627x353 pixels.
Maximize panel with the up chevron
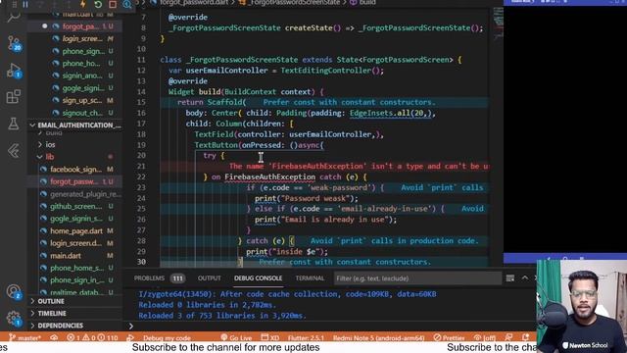[525, 277]
